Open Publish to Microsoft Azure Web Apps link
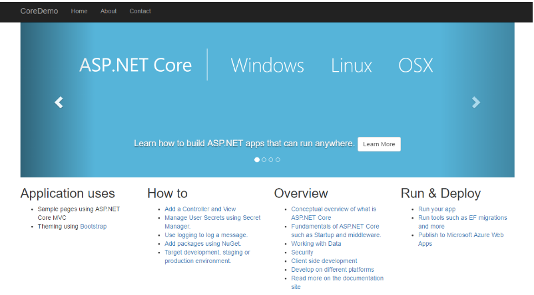 tap(461, 239)
